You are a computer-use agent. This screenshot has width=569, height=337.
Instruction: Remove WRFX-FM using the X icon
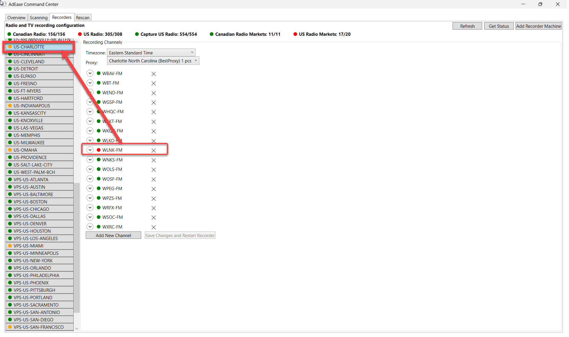coord(154,208)
